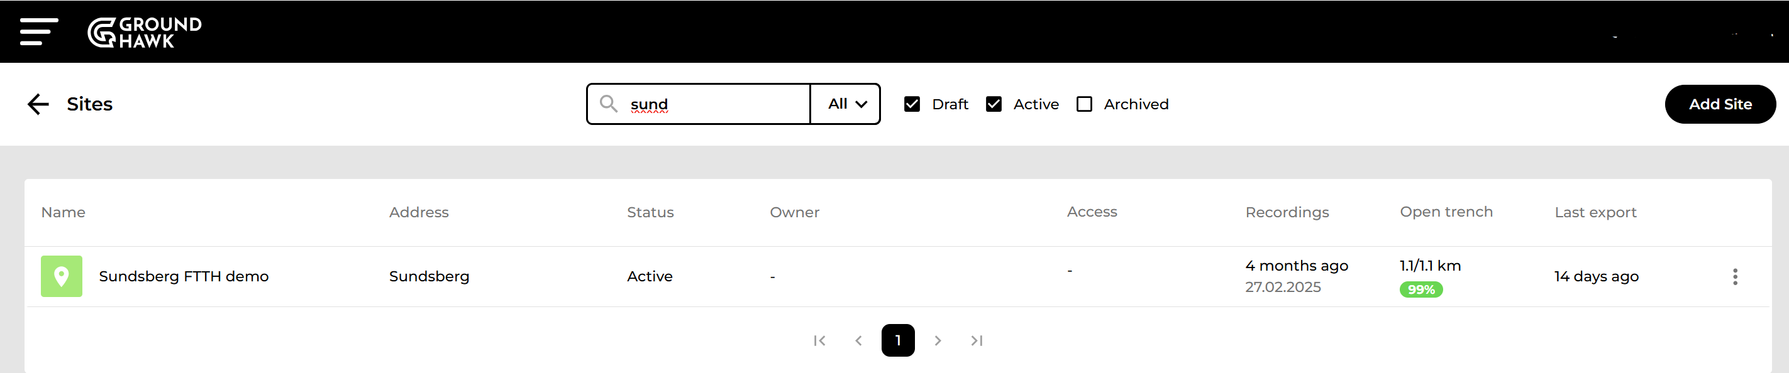1789x373 pixels.
Task: Click the search magnifier icon
Action: tap(608, 104)
